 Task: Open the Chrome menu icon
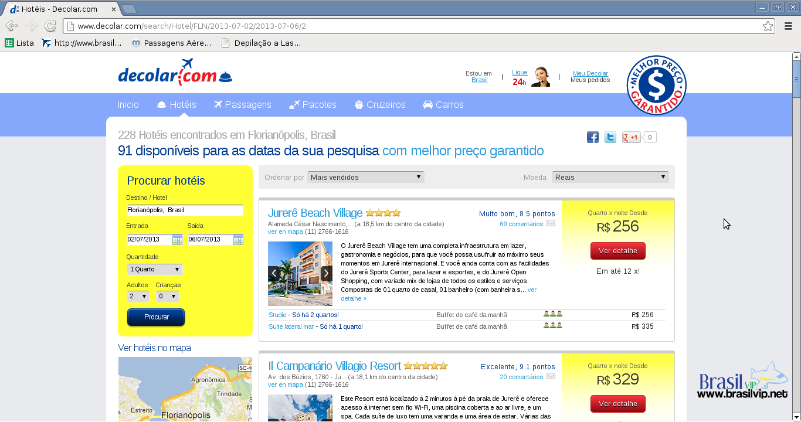(x=788, y=26)
